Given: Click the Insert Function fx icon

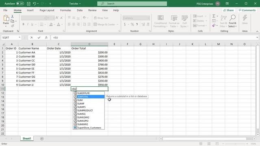Looking at the screenshot, I should point(46,38).
